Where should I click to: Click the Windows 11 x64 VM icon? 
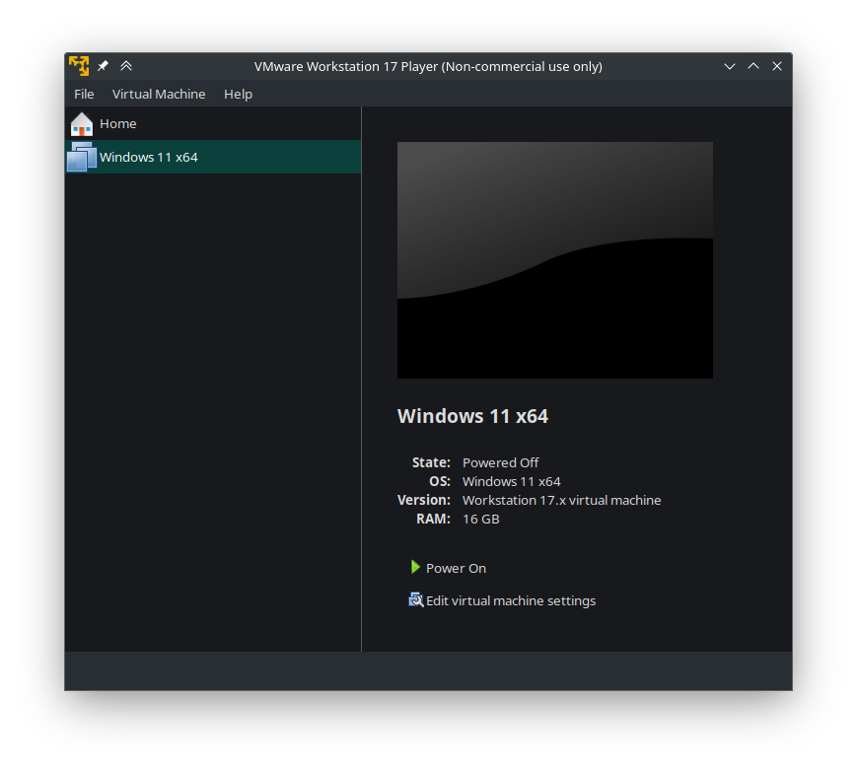tap(82, 157)
